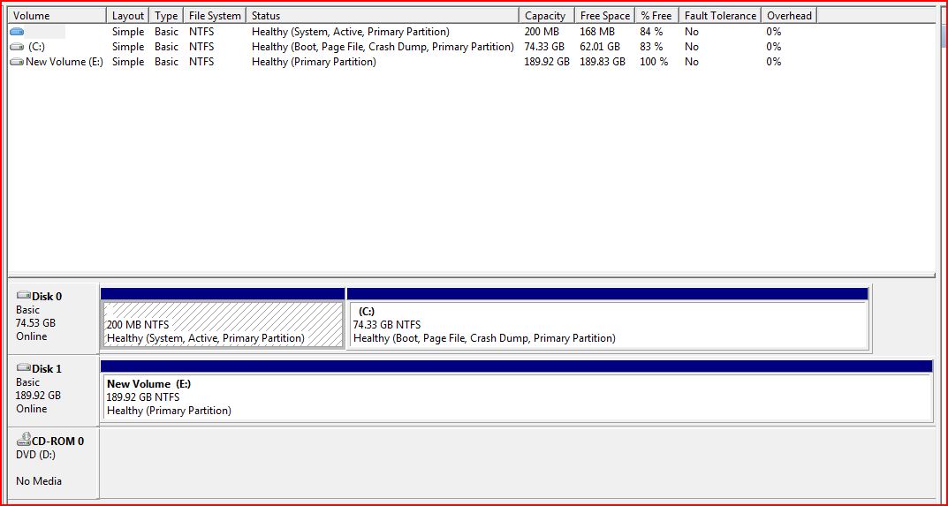Image resolution: width=948 pixels, height=506 pixels.
Task: Click the Disk 1 disk icon
Action: pyautogui.click(x=23, y=368)
